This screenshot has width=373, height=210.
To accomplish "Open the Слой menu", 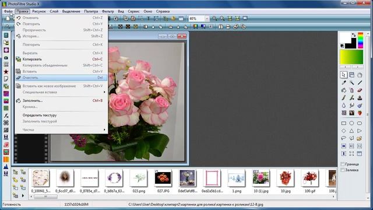I will pyautogui.click(x=54, y=11).
